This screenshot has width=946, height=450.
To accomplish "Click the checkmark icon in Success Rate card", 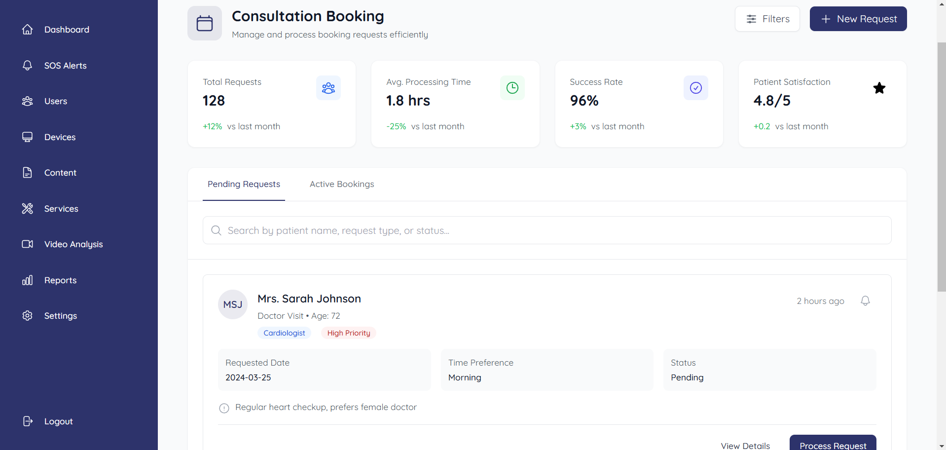I will [x=696, y=88].
